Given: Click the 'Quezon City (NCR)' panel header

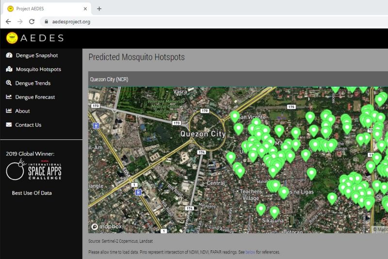Looking at the screenshot, I should [238, 80].
